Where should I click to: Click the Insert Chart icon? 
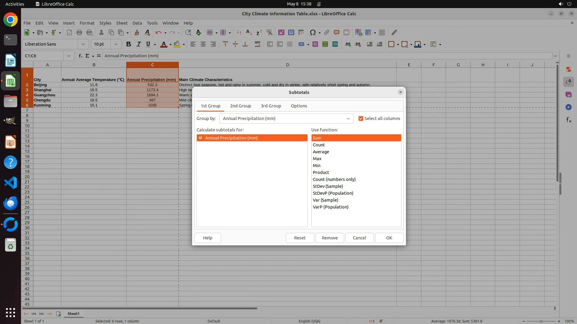pyautogui.click(x=291, y=32)
